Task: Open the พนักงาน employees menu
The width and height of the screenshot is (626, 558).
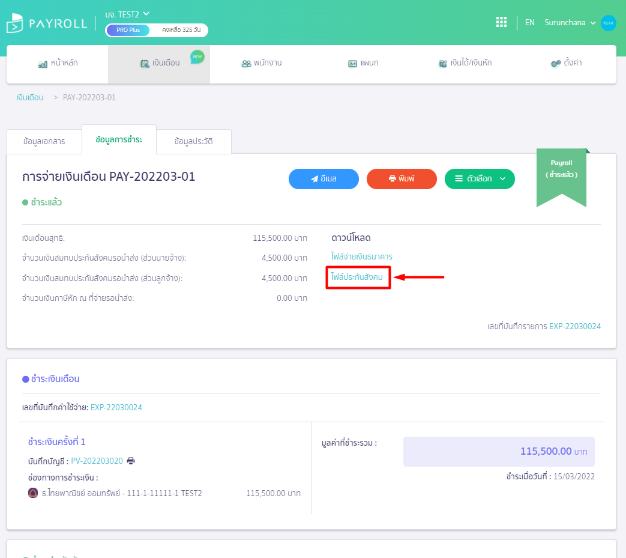Action: [x=261, y=63]
